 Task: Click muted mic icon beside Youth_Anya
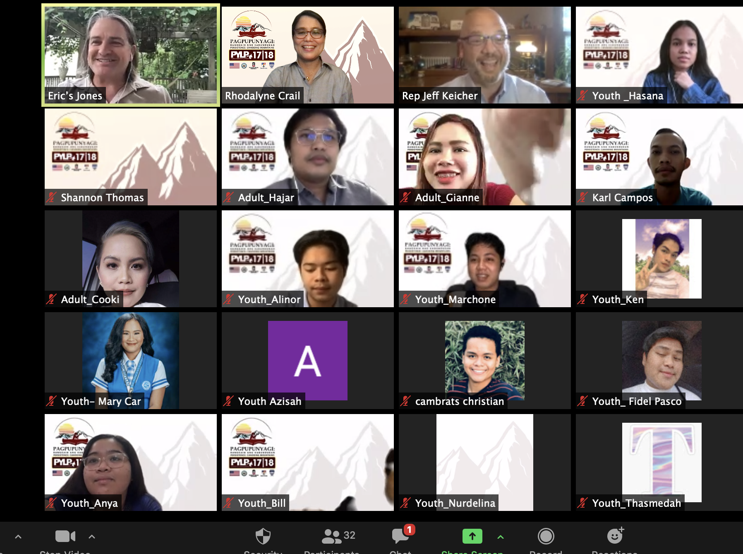point(51,503)
